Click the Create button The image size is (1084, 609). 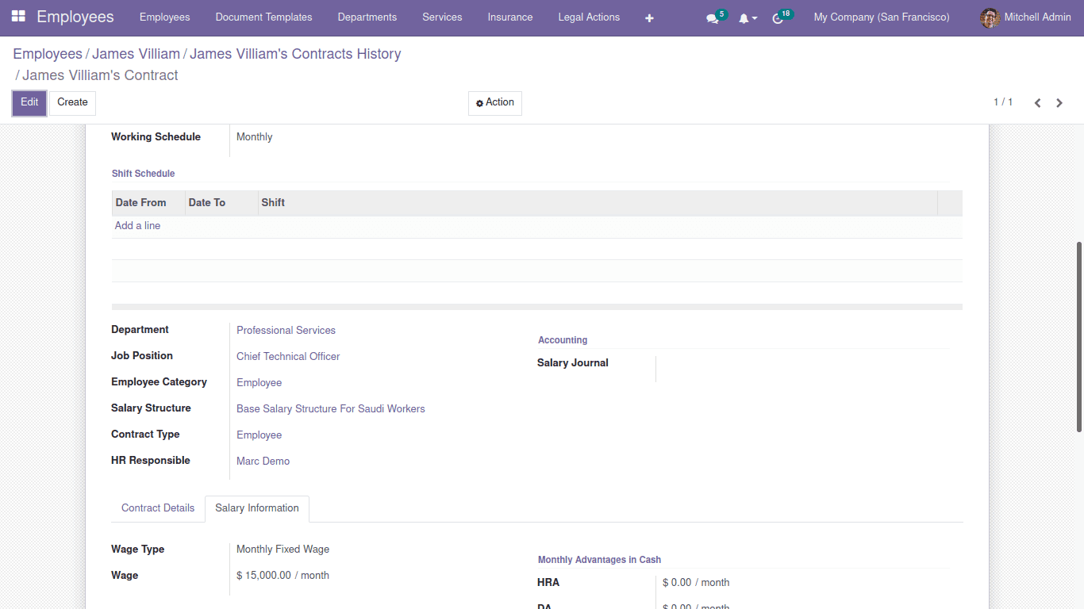(72, 102)
